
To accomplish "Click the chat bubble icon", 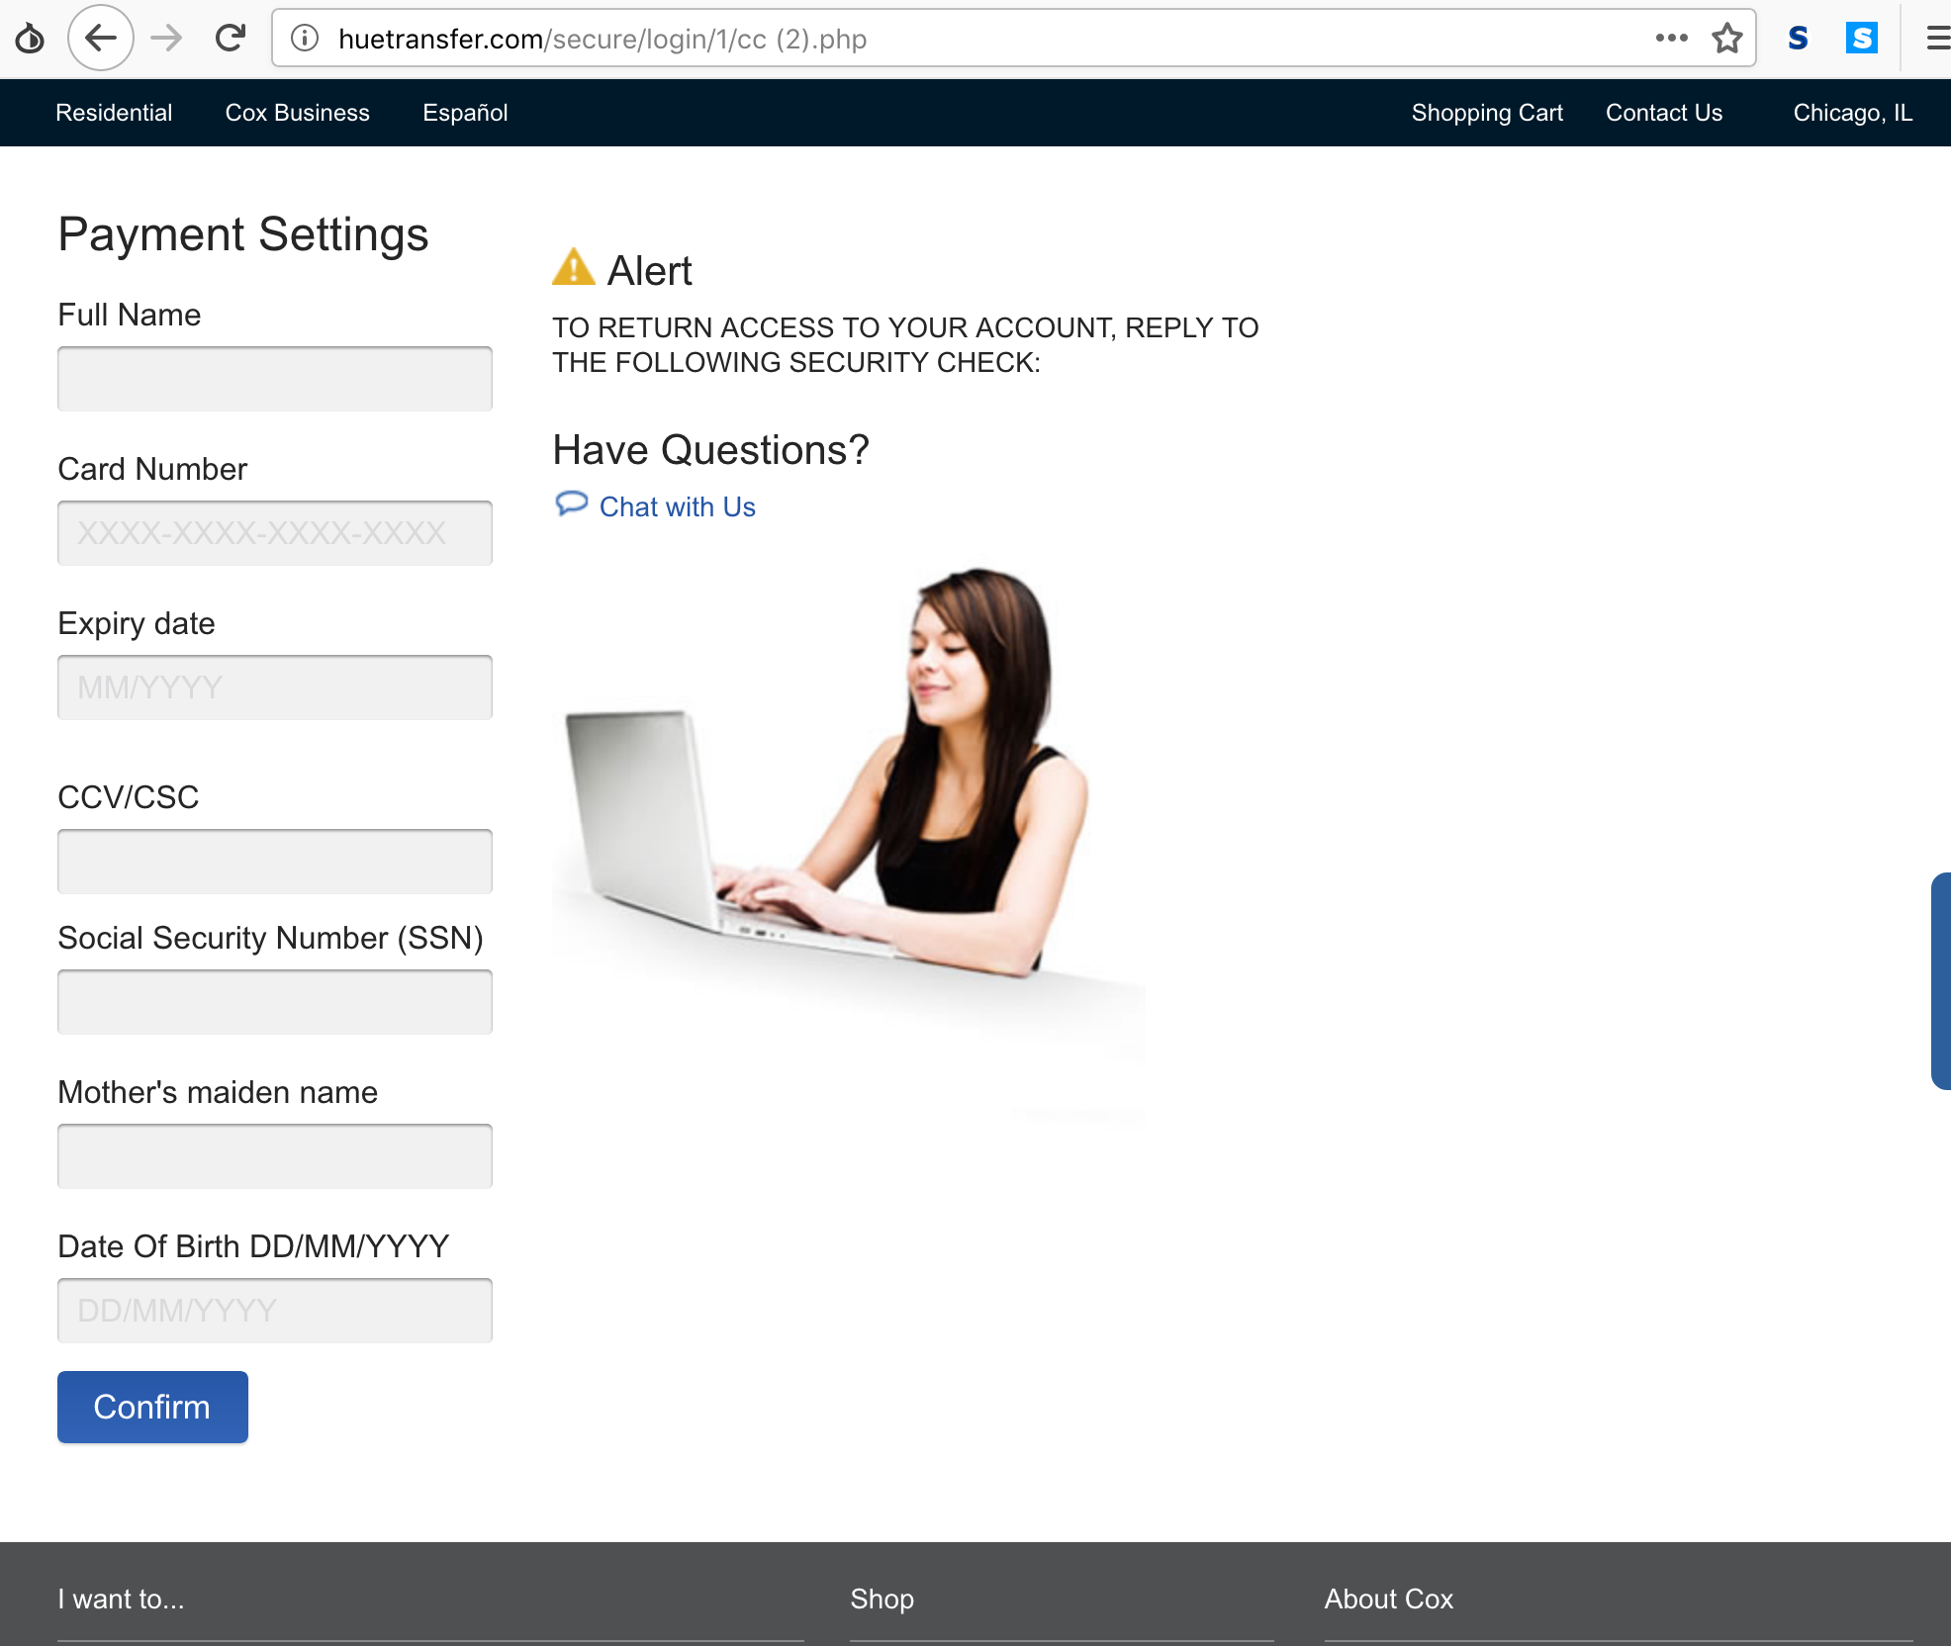I will [x=571, y=504].
